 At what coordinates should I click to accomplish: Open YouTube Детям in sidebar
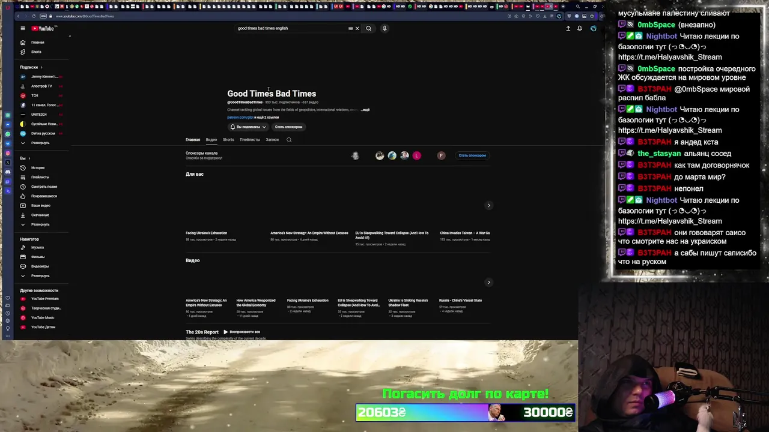coord(42,327)
